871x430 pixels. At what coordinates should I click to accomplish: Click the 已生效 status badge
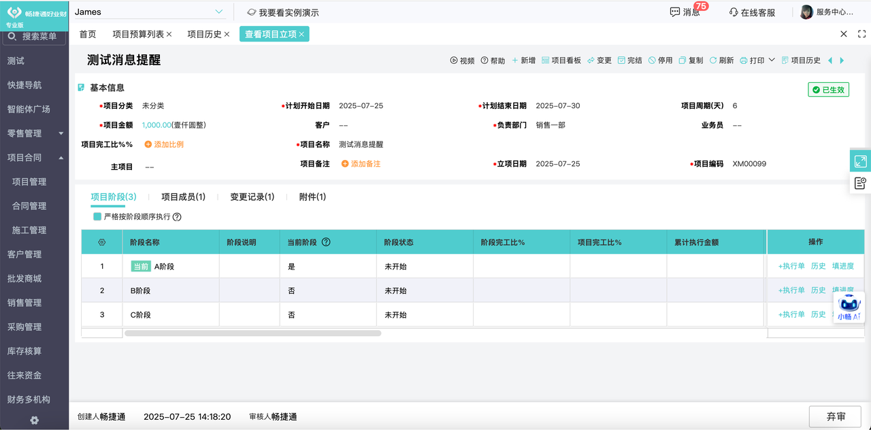[828, 90]
